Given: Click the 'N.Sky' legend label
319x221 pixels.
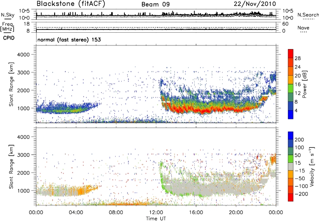Looking at the screenshot, I should [x=8, y=15].
